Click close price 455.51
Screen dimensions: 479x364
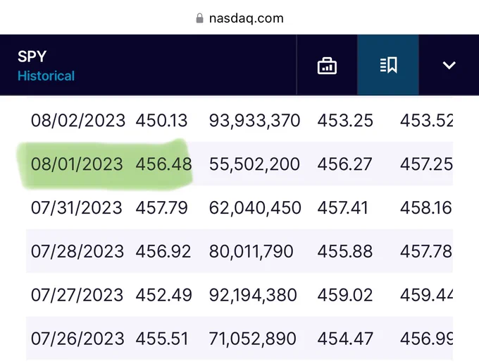click(x=162, y=339)
